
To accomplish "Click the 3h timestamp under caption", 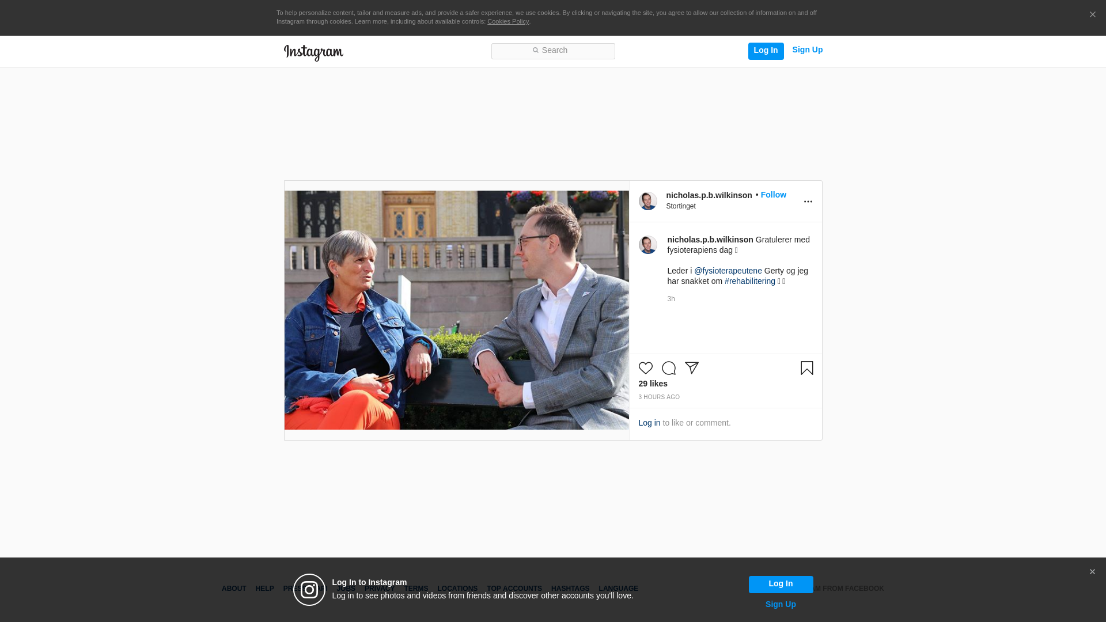I will pyautogui.click(x=671, y=299).
